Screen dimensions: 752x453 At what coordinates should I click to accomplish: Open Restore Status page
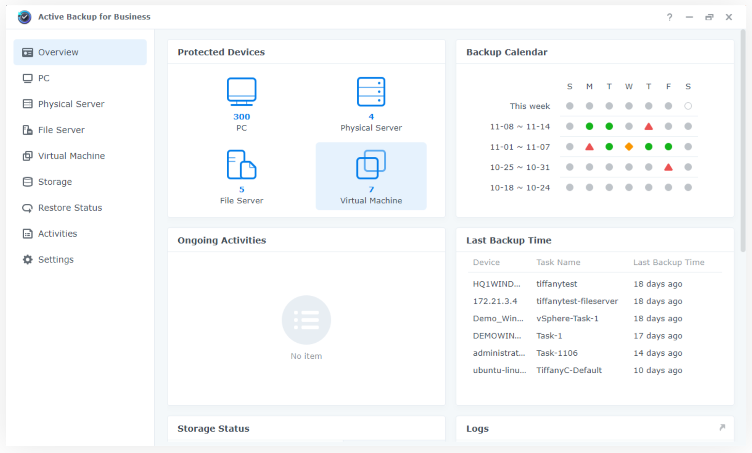[80, 208]
